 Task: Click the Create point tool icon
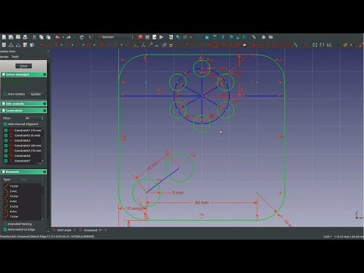coord(42,45)
